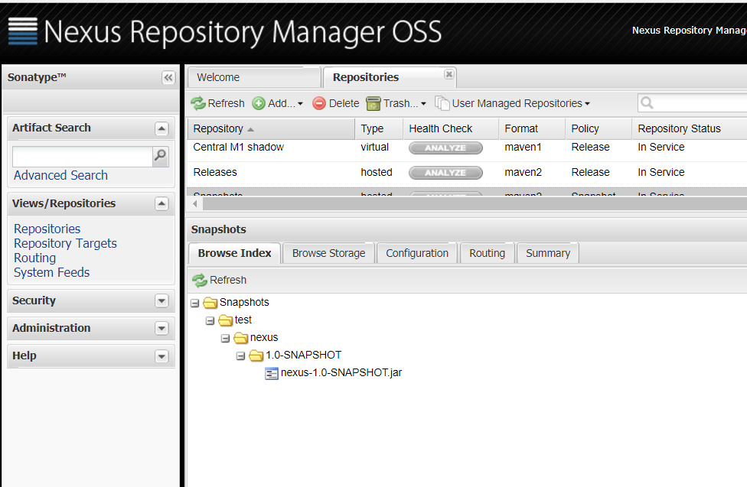747x487 pixels.
Task: Click the Type column header
Action: click(x=379, y=128)
